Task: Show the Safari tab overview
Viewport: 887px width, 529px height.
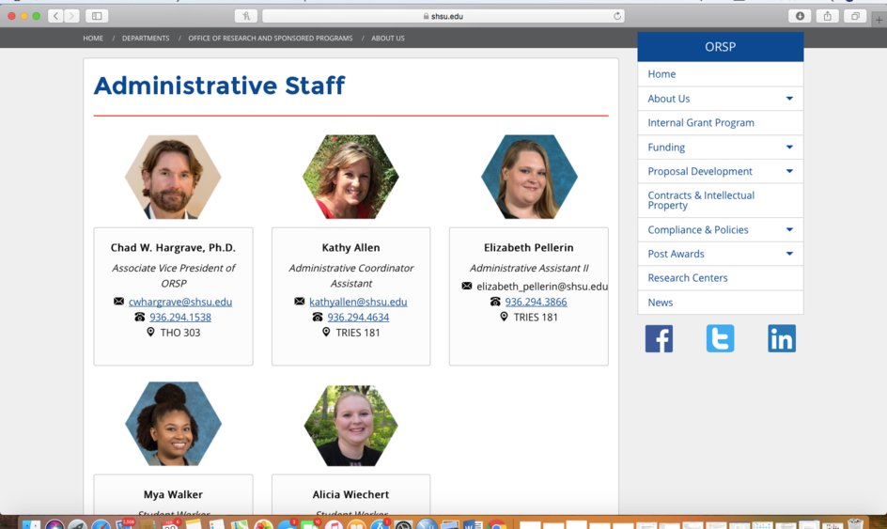Action: point(855,16)
